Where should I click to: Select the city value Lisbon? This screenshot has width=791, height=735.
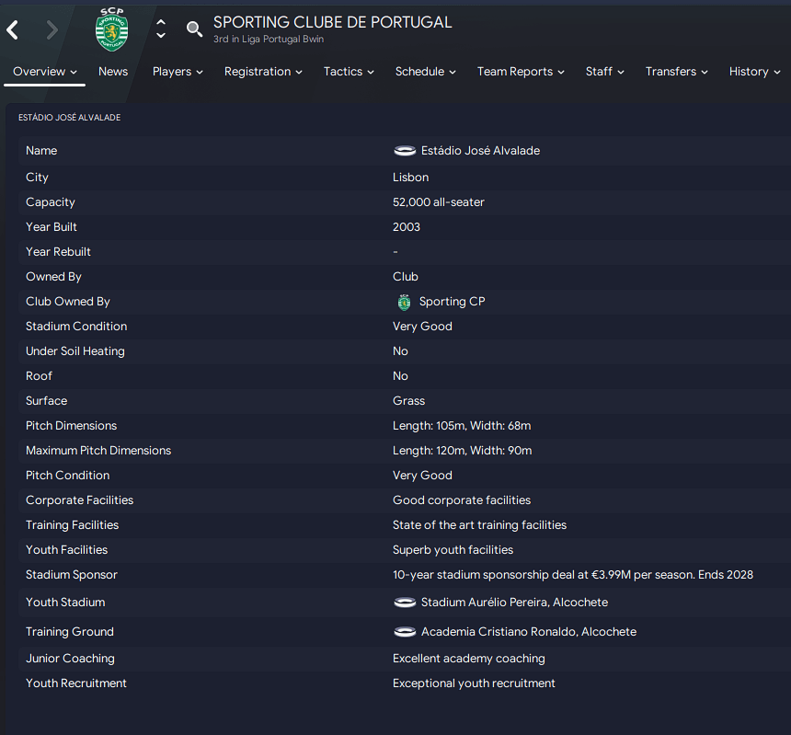pyautogui.click(x=410, y=178)
